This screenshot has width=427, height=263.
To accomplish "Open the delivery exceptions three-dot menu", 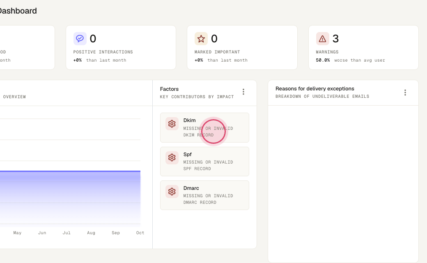I will coord(405,92).
